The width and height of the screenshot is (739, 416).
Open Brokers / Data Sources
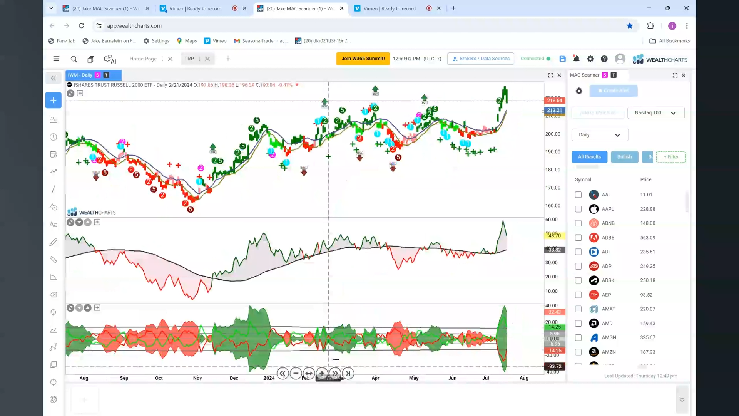click(x=481, y=59)
